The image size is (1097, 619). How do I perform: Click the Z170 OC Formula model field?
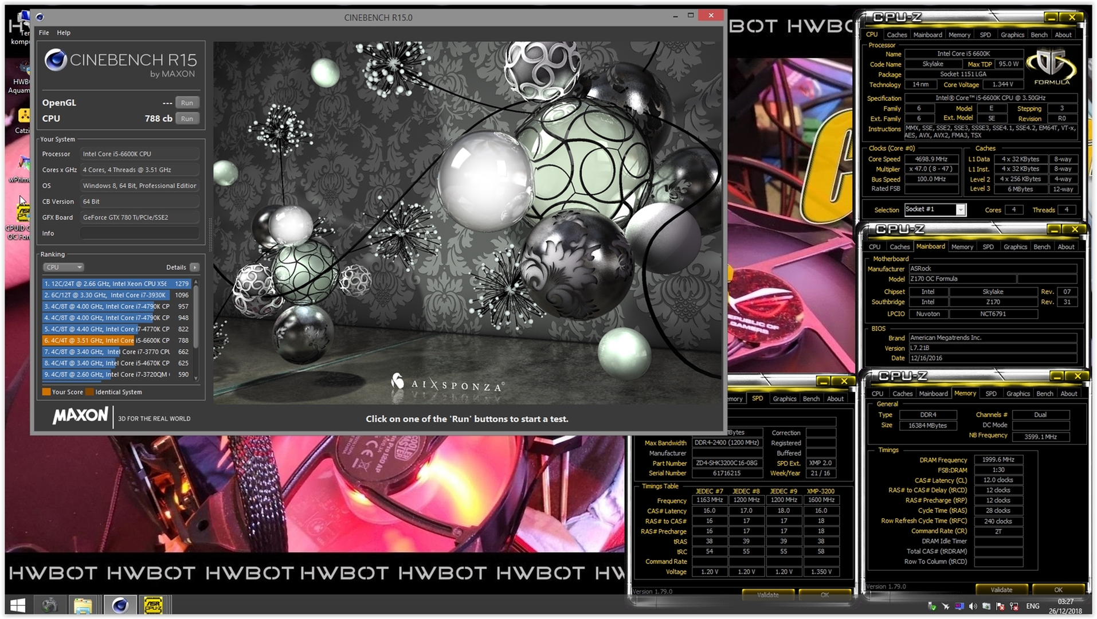[962, 279]
